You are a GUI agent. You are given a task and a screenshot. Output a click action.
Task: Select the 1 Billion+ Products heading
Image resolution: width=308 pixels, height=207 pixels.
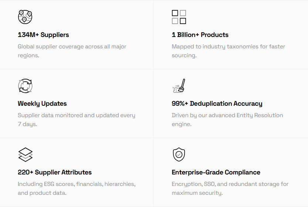click(x=200, y=35)
